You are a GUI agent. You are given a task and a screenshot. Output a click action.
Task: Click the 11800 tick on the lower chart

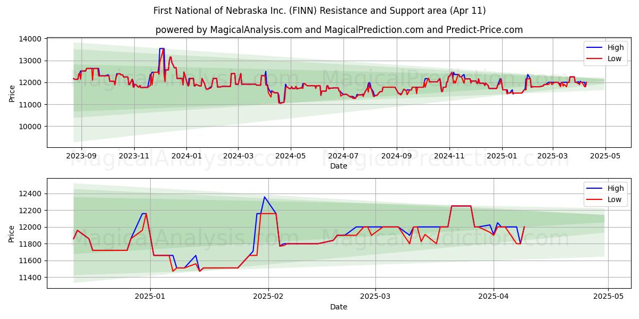[31, 244]
